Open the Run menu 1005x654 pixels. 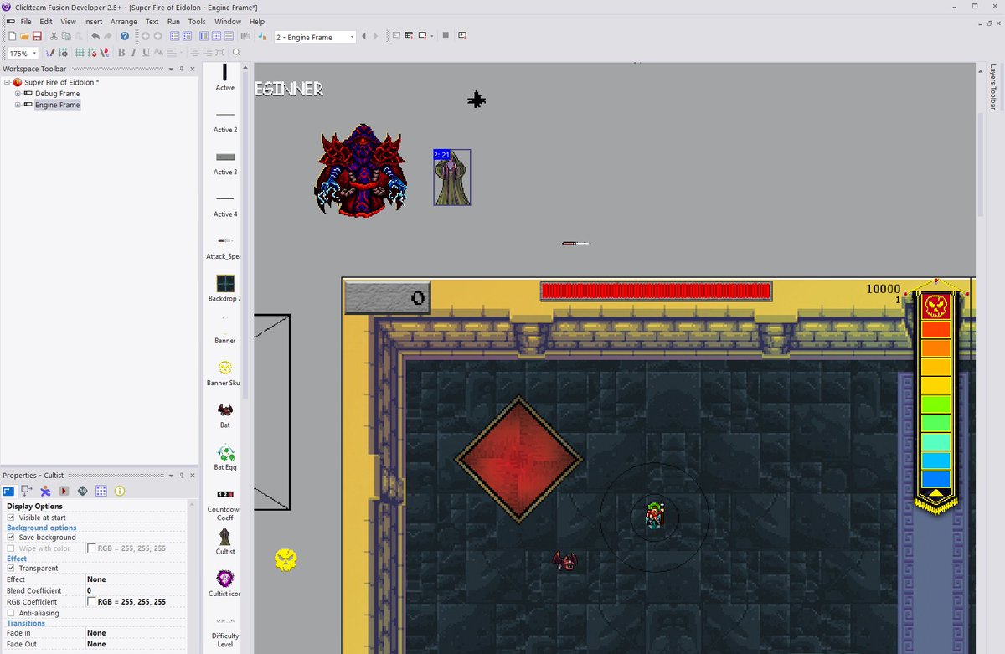click(x=173, y=22)
